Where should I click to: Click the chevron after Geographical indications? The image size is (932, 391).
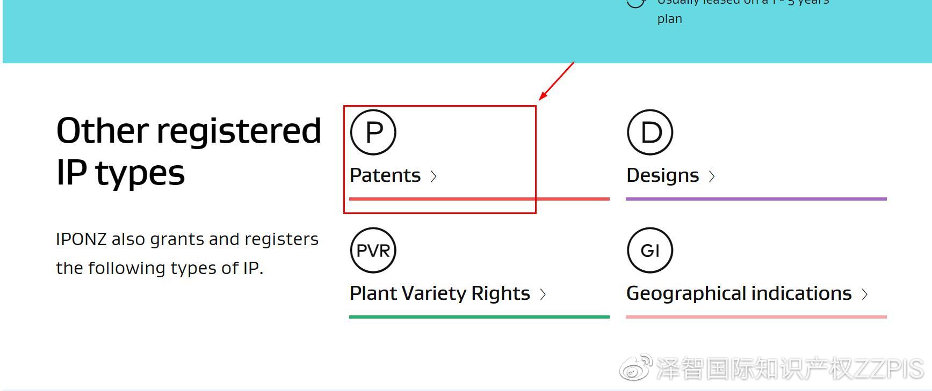(x=865, y=294)
